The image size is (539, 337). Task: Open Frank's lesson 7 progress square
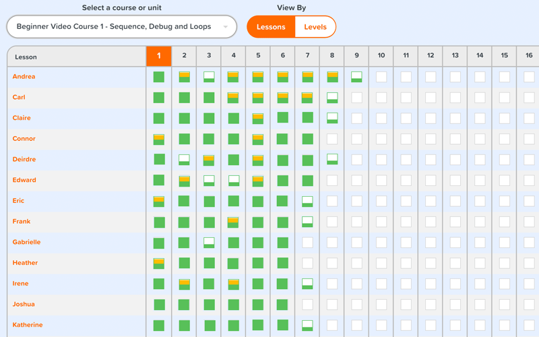[x=307, y=222]
